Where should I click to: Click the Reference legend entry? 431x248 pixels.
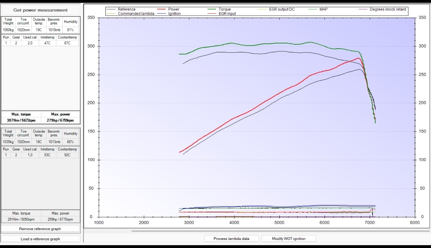(x=126, y=9)
